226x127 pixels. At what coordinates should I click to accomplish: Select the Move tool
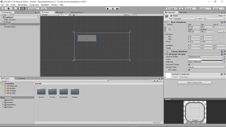8,8
